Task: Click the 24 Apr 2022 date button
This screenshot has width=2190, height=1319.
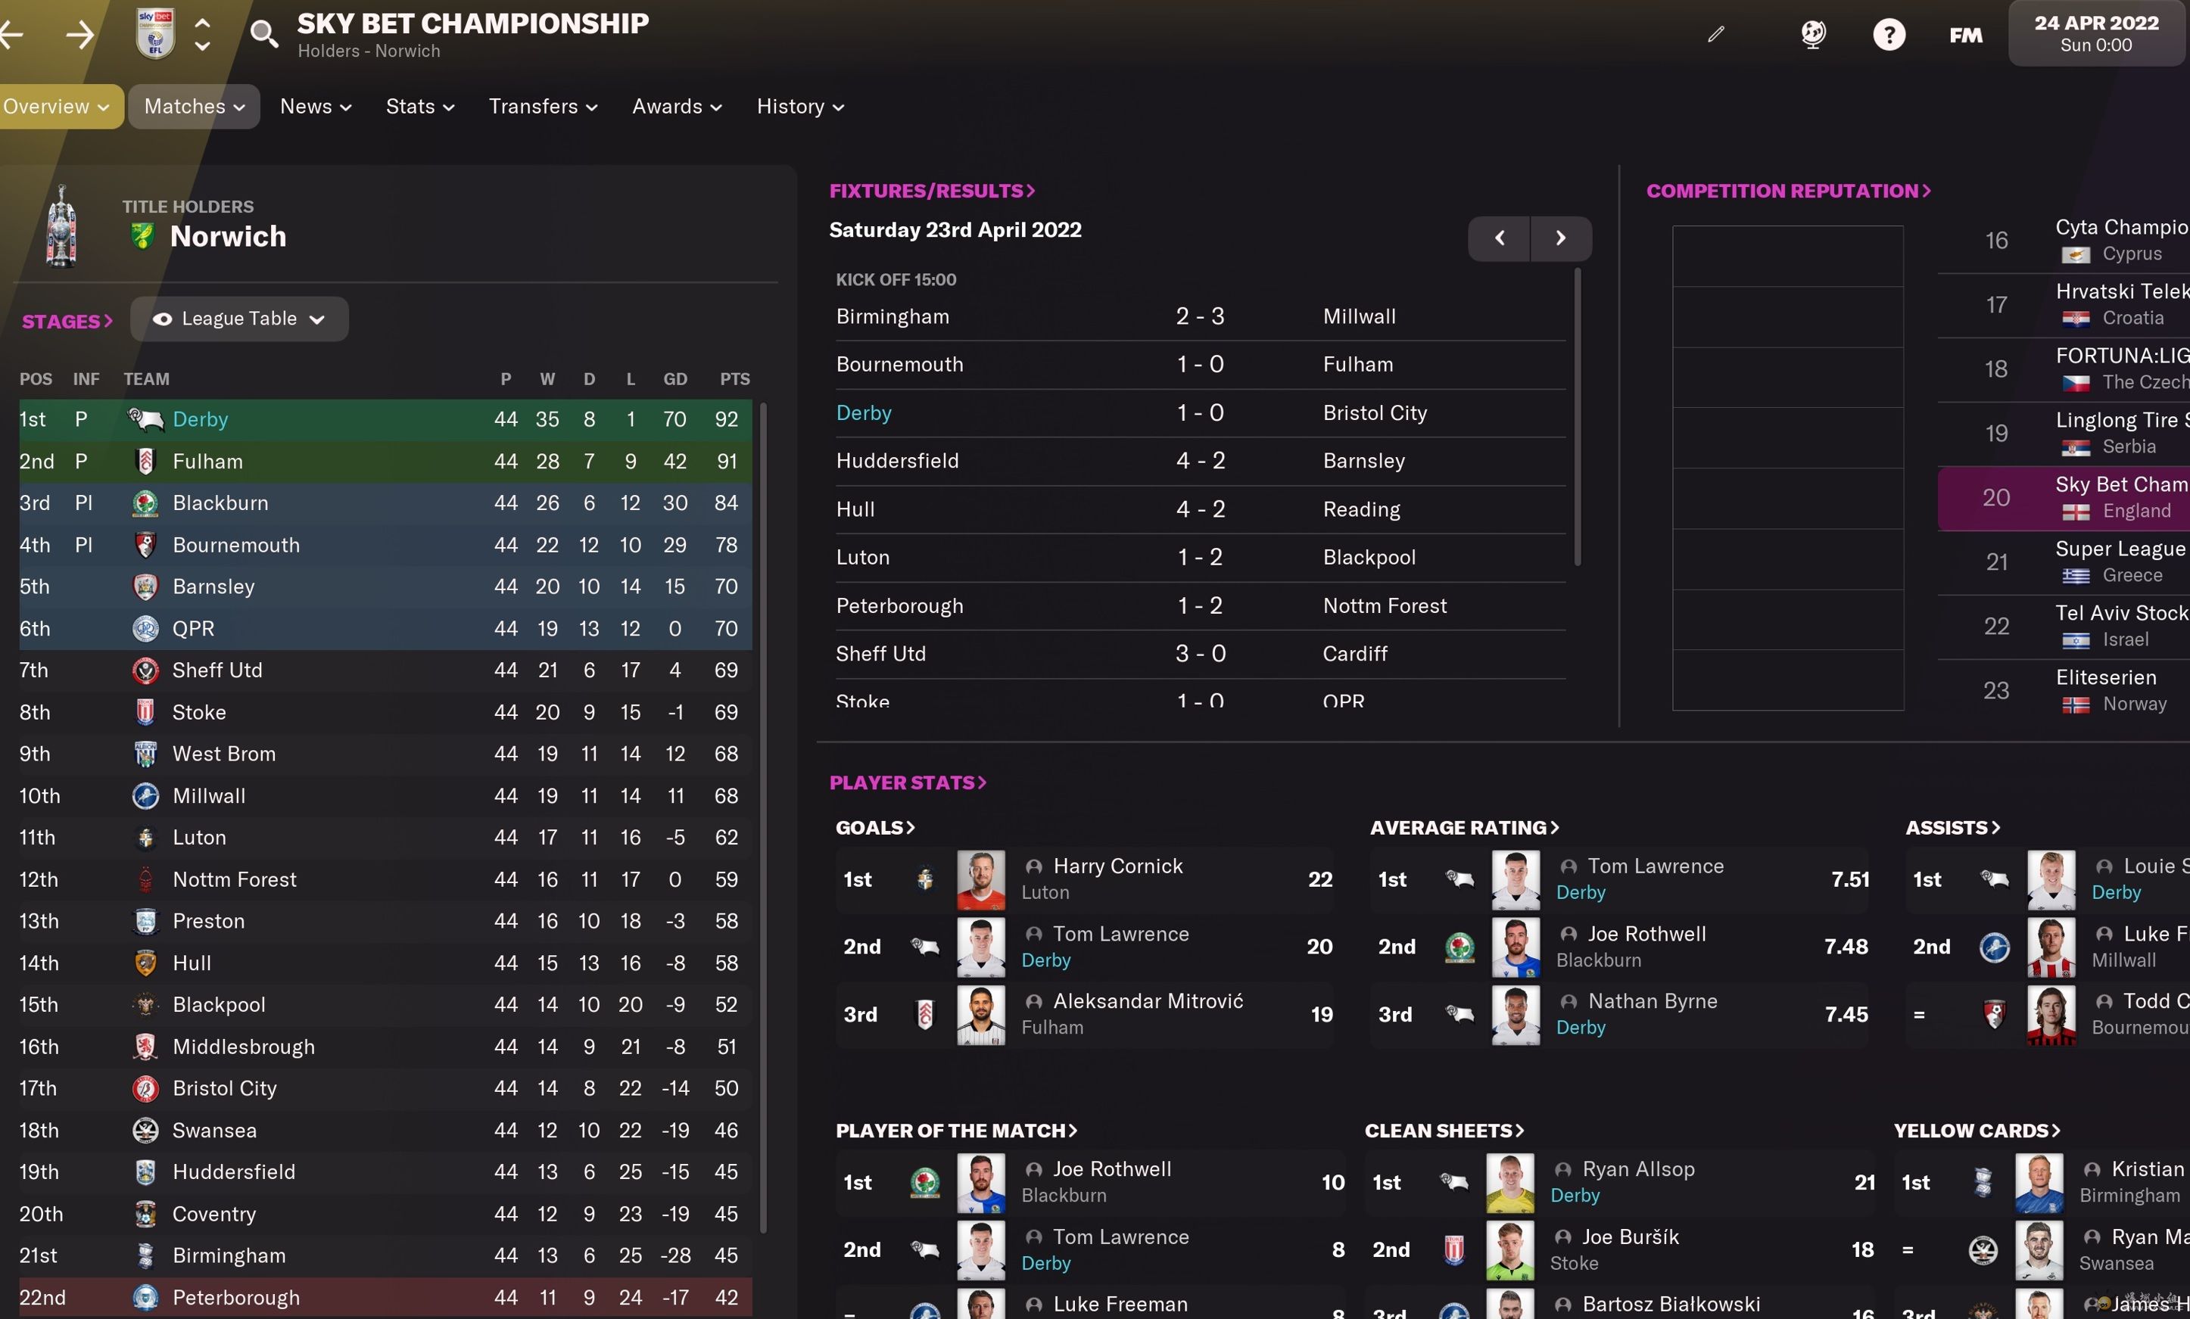Action: 2096,34
